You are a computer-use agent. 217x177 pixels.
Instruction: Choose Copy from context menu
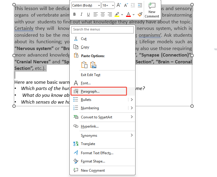[102, 47]
